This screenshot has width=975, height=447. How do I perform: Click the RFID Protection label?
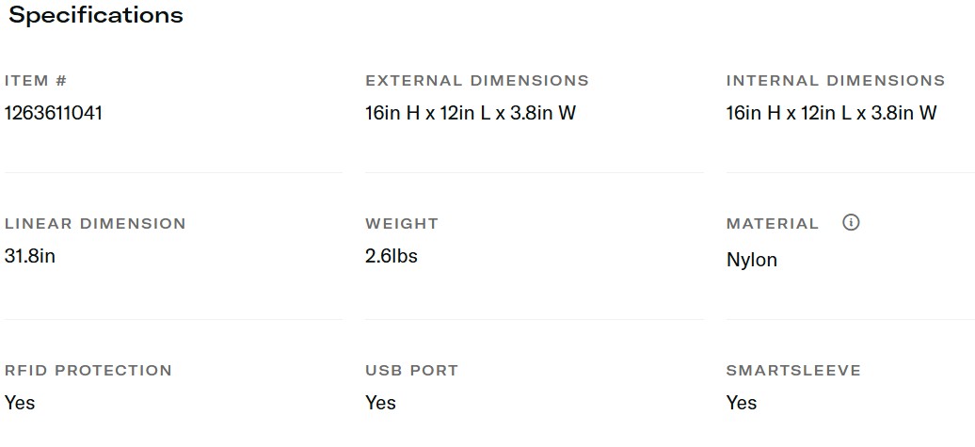pyautogui.click(x=88, y=371)
